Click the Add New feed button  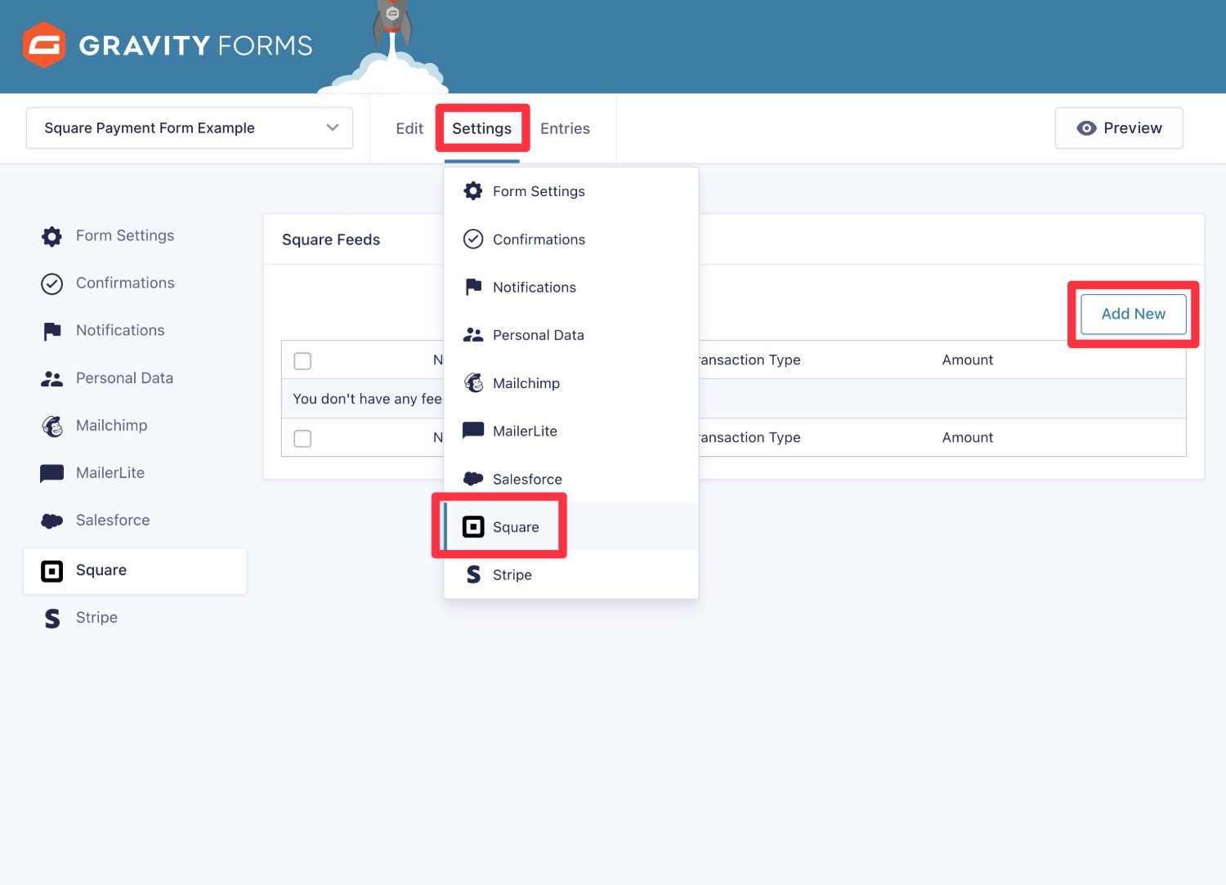(1133, 314)
